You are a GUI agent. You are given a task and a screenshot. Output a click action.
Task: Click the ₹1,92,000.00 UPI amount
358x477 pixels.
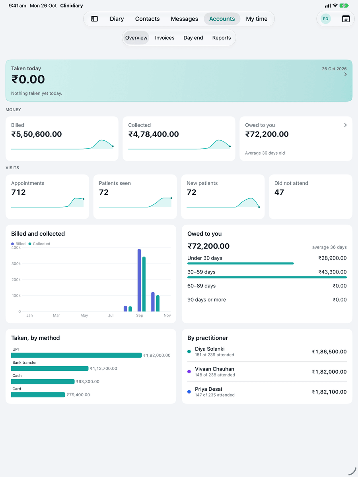[x=157, y=355]
